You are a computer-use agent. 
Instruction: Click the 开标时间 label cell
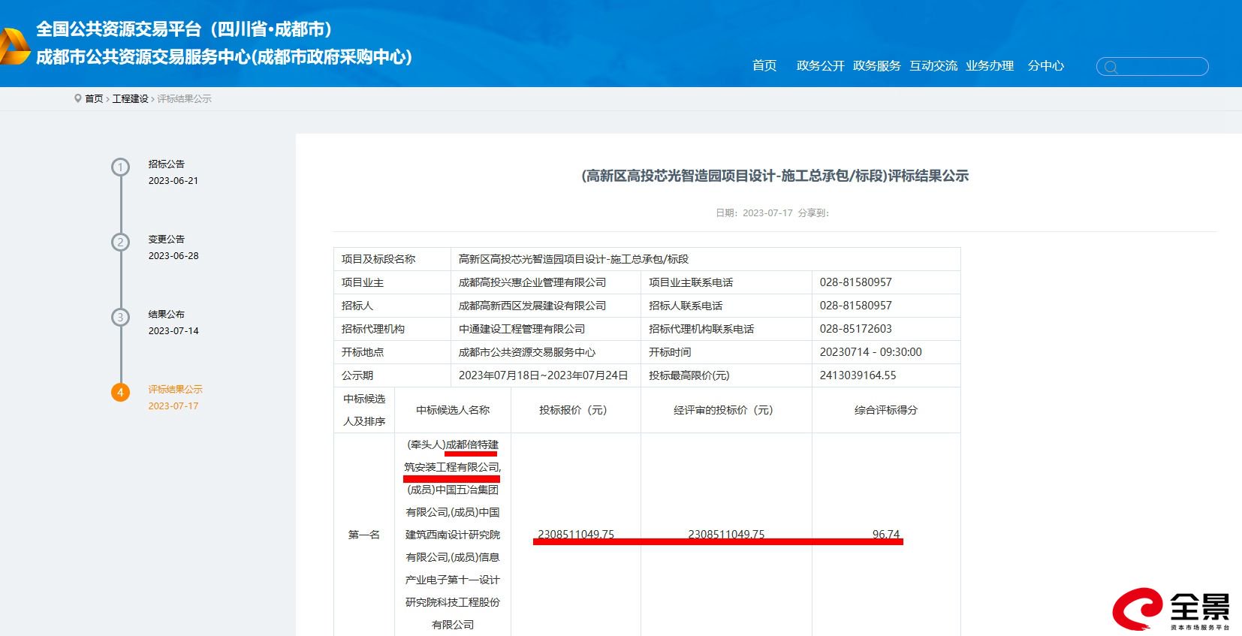[726, 352]
